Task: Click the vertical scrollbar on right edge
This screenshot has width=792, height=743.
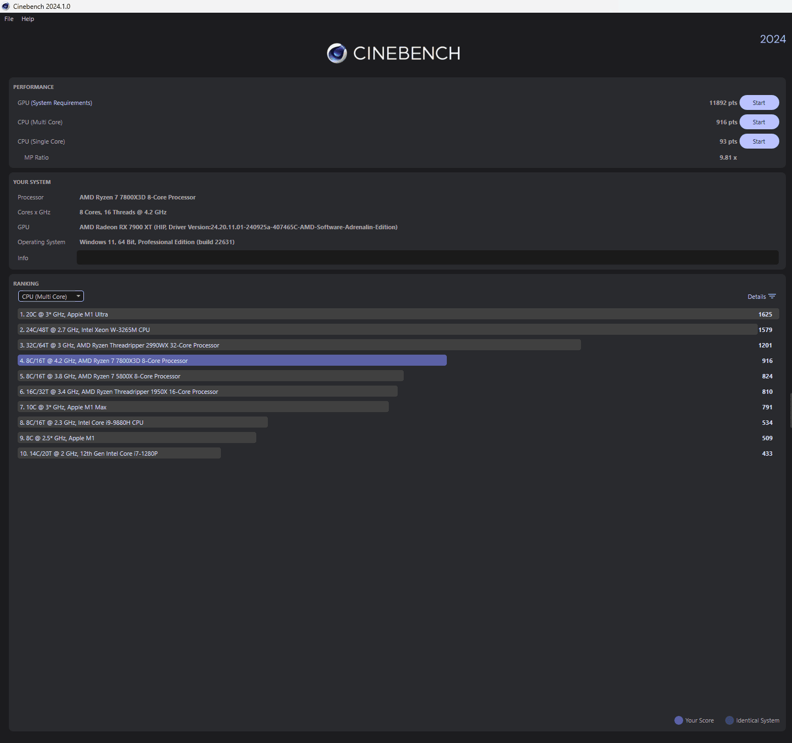Action: click(790, 410)
